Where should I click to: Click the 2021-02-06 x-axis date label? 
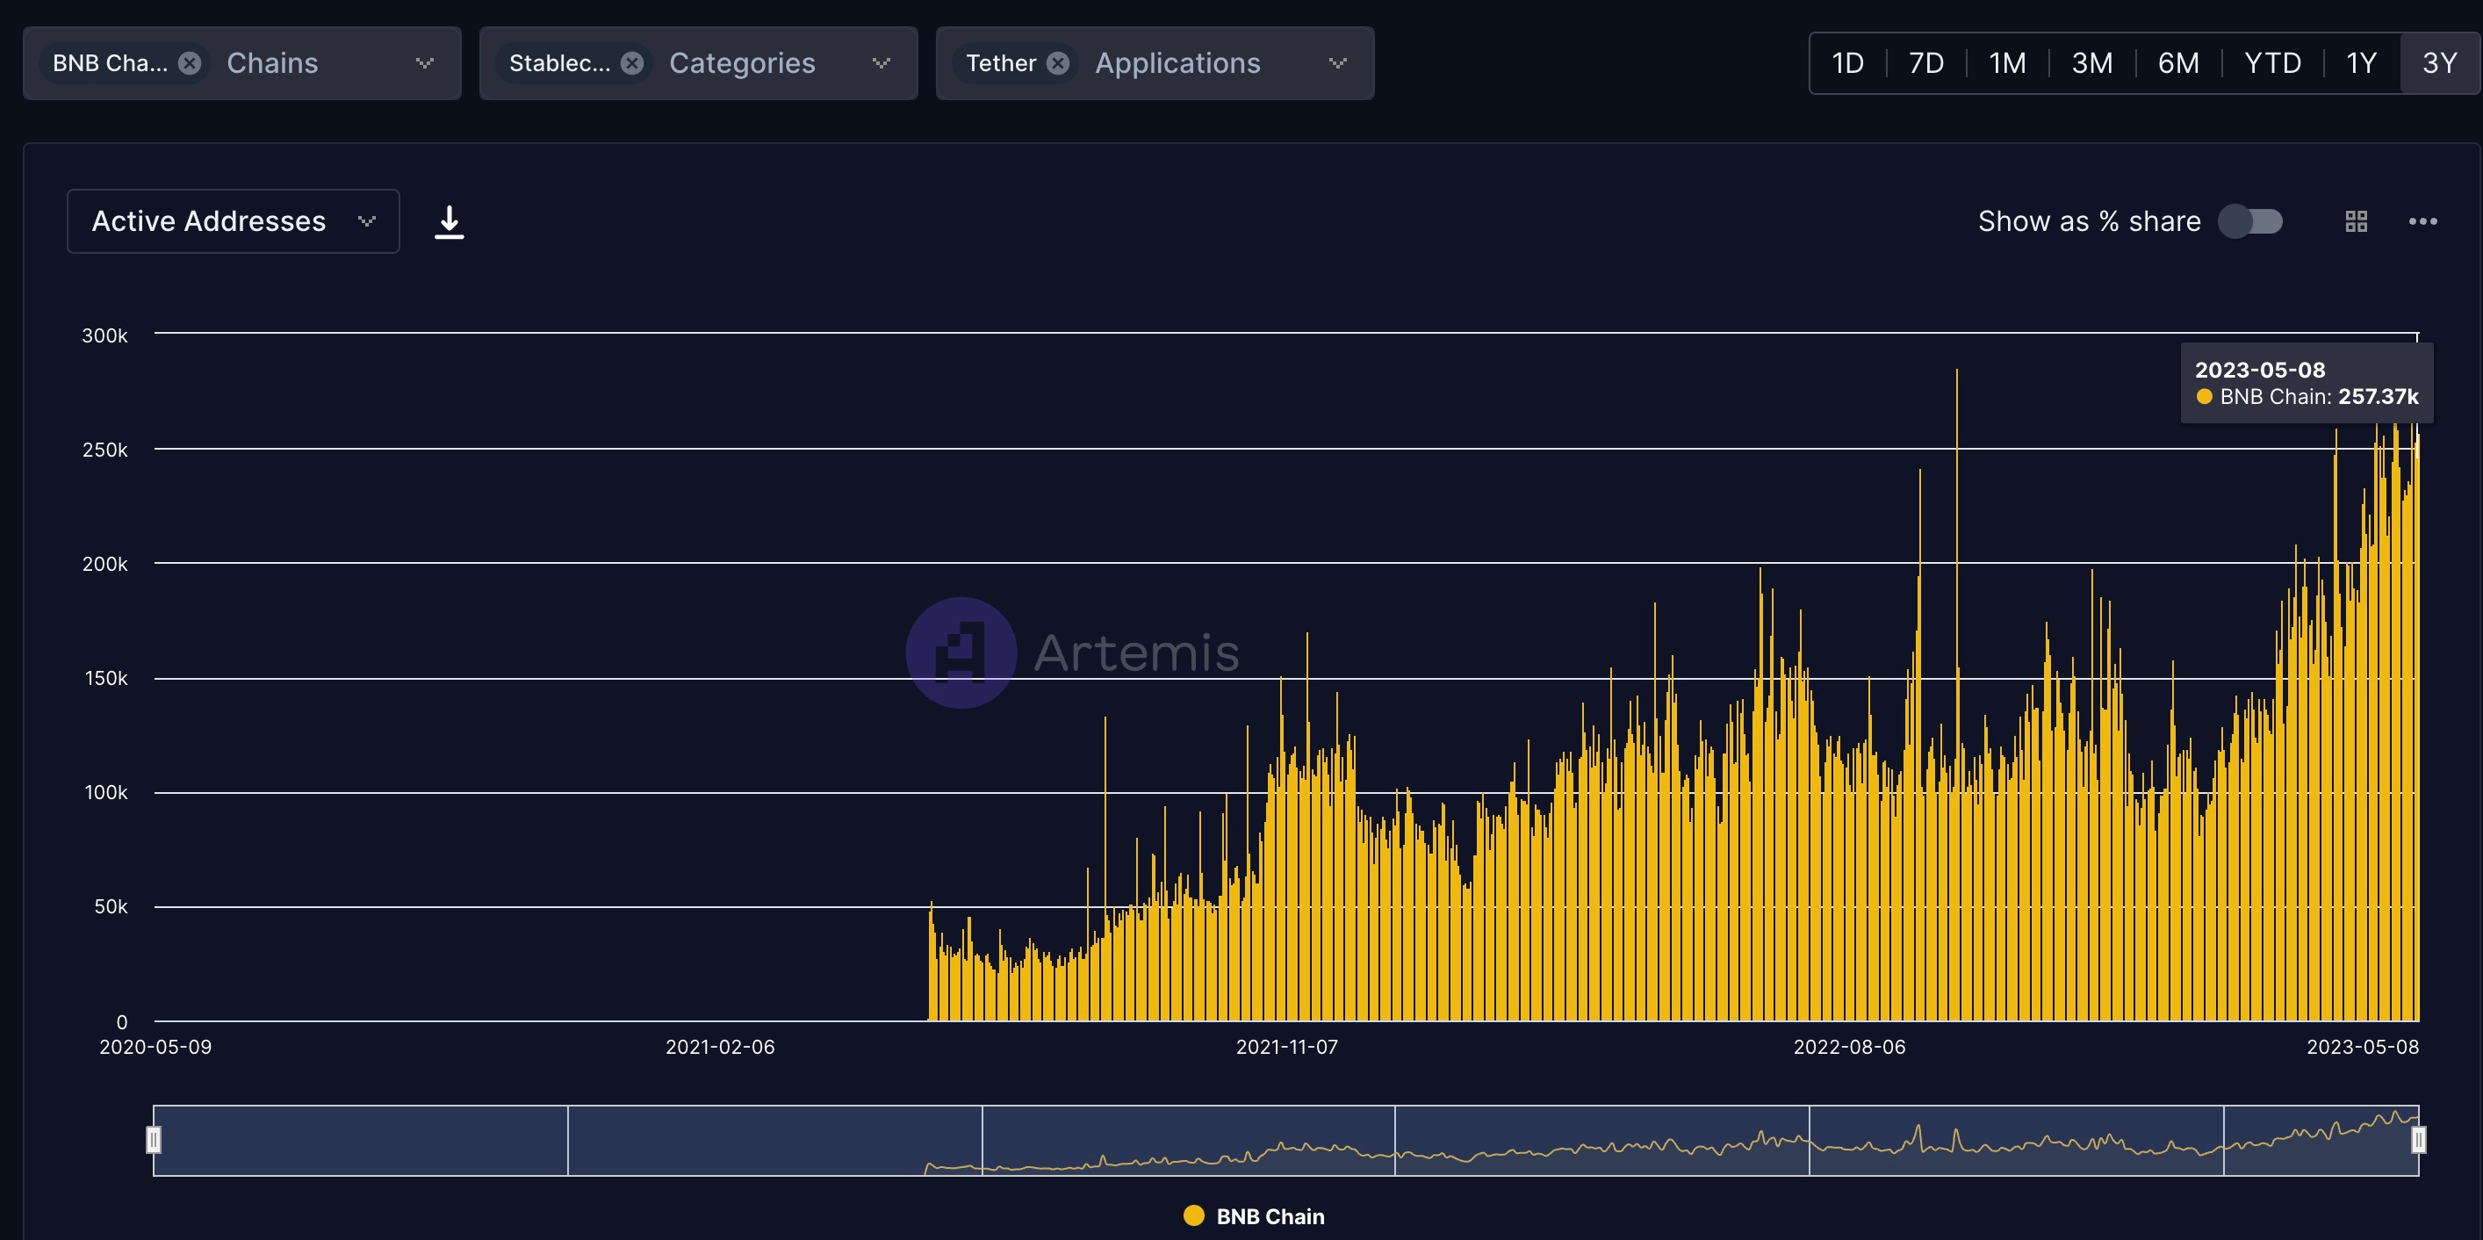[x=720, y=1046]
